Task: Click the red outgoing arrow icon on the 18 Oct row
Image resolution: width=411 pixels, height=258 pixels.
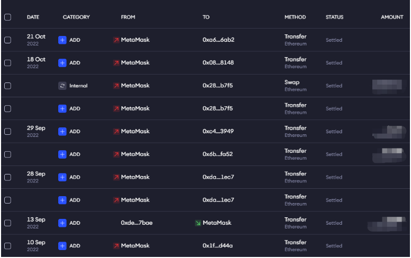Action: tap(116, 63)
